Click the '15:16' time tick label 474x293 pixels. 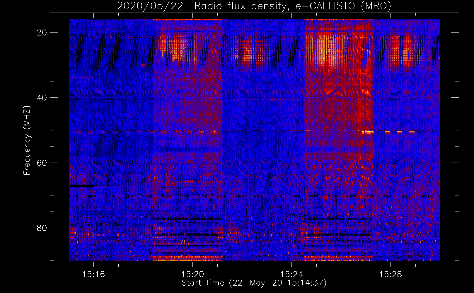point(94,275)
